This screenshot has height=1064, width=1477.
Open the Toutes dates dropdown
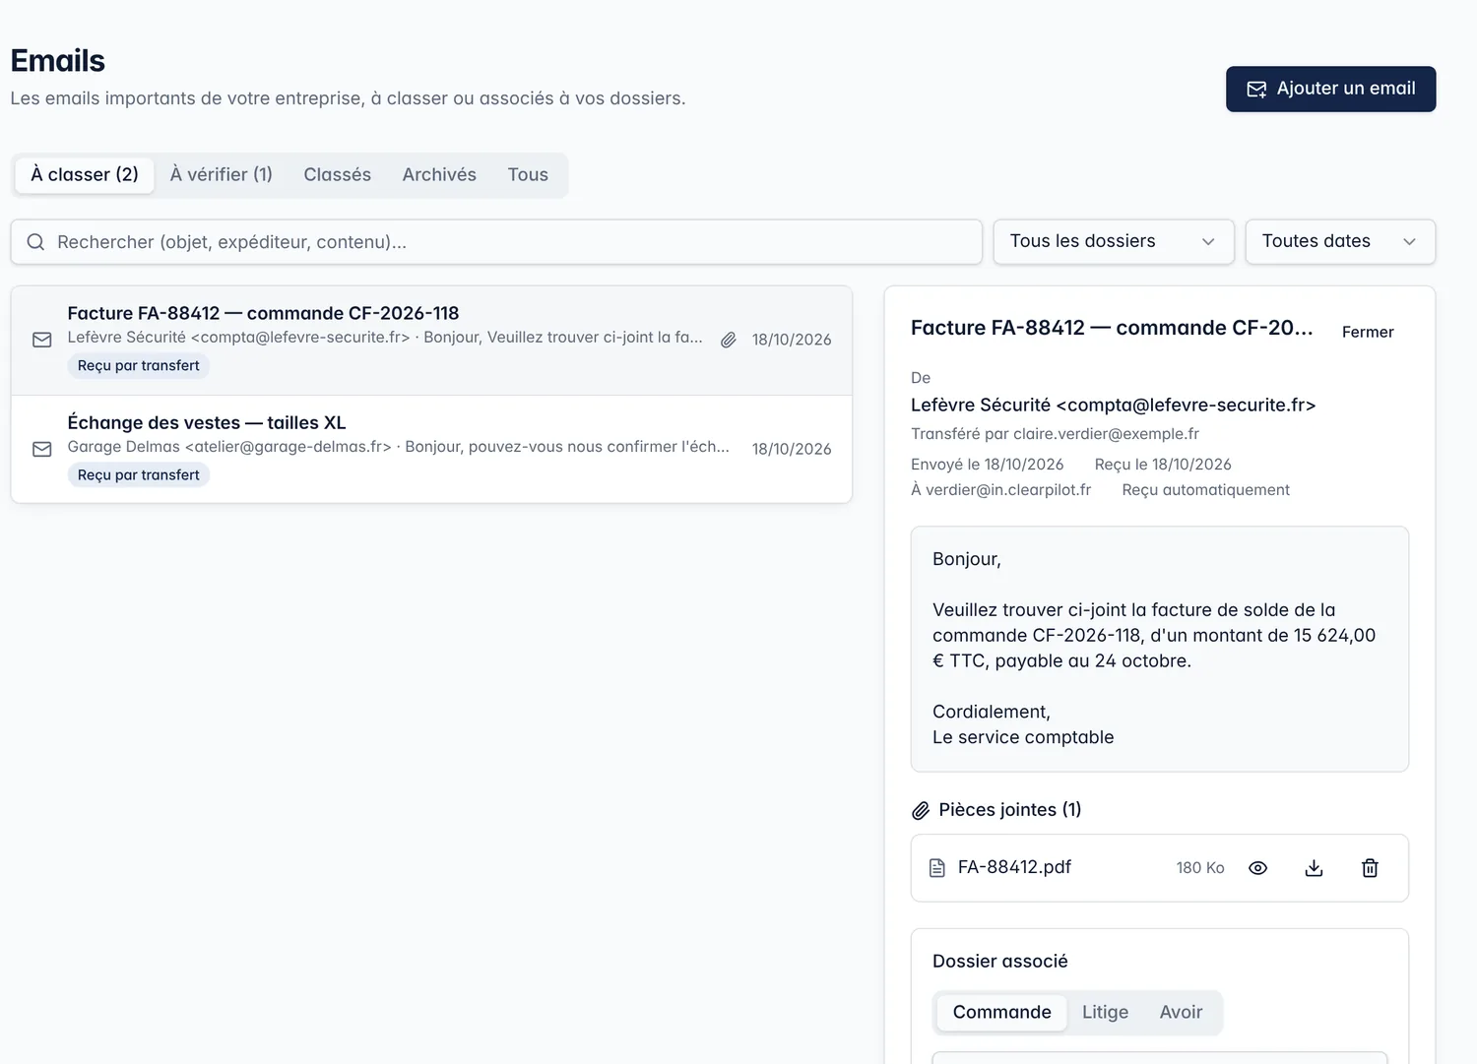pyautogui.click(x=1340, y=242)
